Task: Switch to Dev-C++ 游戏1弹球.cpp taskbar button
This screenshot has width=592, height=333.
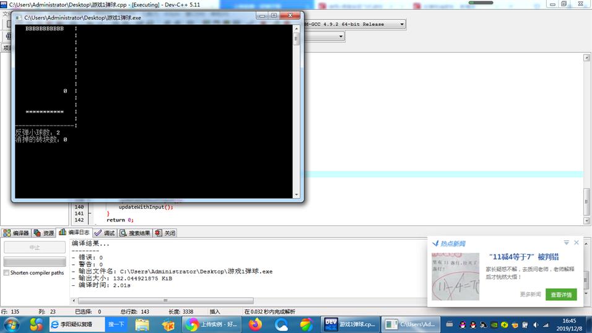Action: pos(350,324)
